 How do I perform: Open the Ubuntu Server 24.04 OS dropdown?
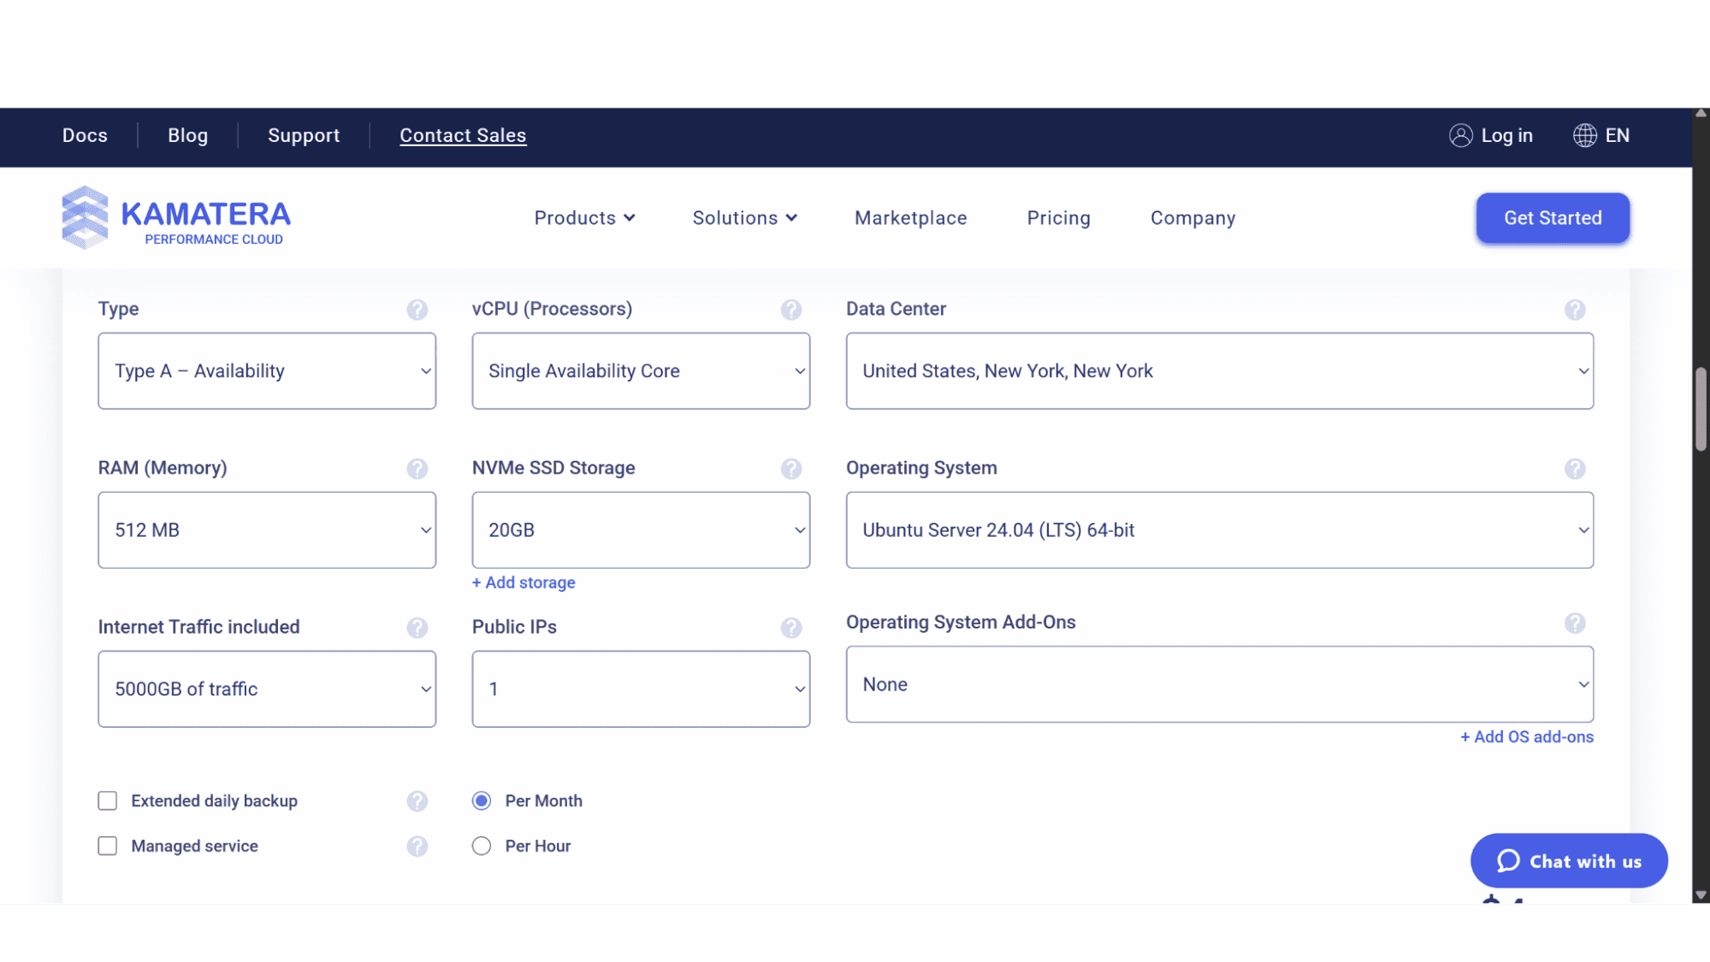click(x=1219, y=530)
